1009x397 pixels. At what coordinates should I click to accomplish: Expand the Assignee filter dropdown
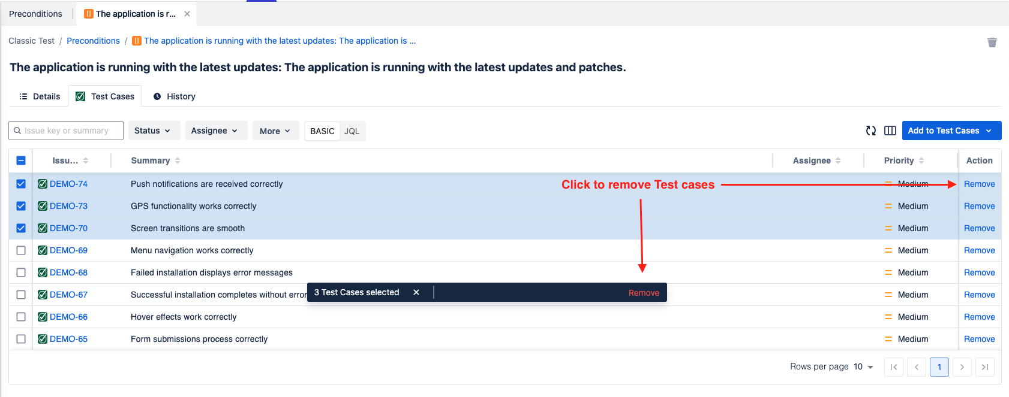[214, 131]
